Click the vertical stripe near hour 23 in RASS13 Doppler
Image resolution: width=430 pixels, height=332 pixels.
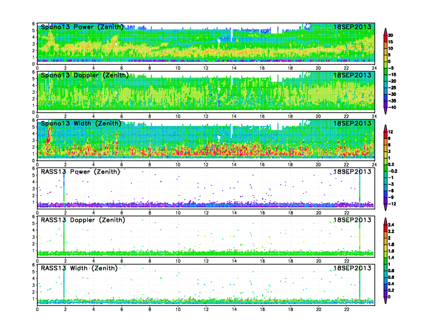[x=359, y=234]
